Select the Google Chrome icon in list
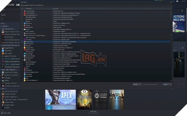The width and height of the screenshot is (187, 116). pyautogui.click(x=25, y=42)
